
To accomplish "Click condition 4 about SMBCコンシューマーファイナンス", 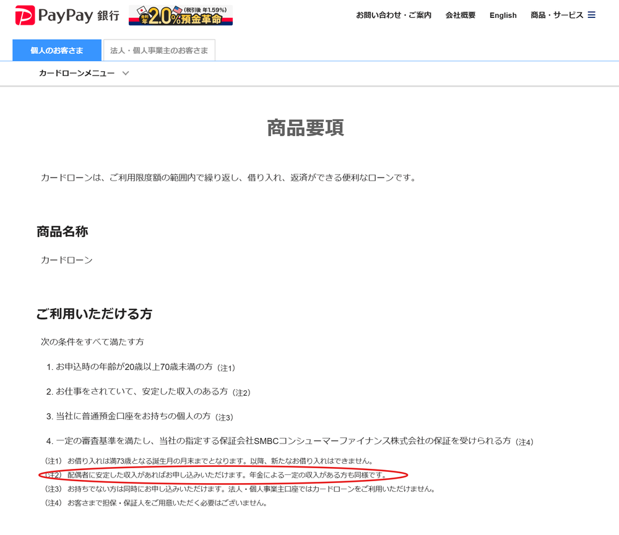I will pyautogui.click(x=289, y=441).
